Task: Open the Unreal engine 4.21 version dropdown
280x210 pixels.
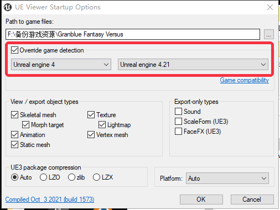Action: pyautogui.click(x=193, y=65)
